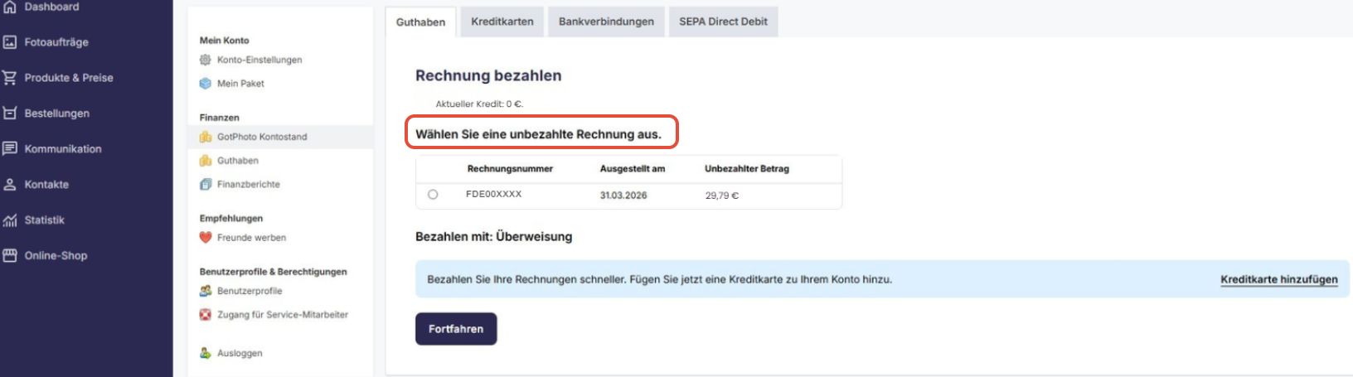Click the Ausgestellt am column header
Viewport: 1353px width, 377px height.
(633, 168)
